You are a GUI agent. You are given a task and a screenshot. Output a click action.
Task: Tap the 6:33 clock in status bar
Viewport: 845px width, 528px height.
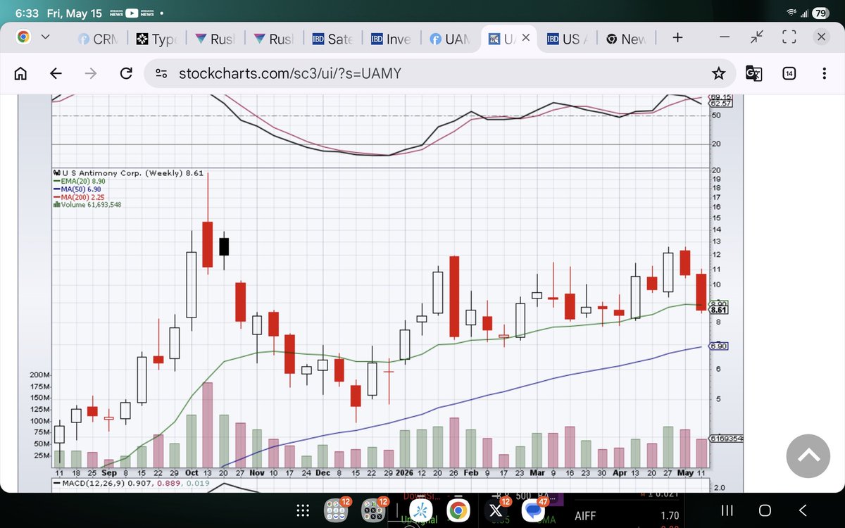pyautogui.click(x=27, y=13)
